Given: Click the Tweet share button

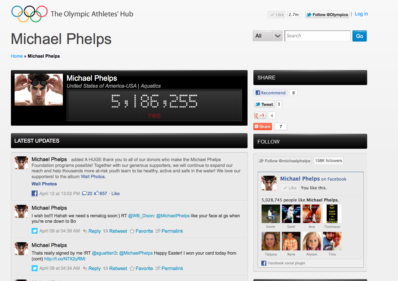Looking at the screenshot, I should click(x=264, y=104).
